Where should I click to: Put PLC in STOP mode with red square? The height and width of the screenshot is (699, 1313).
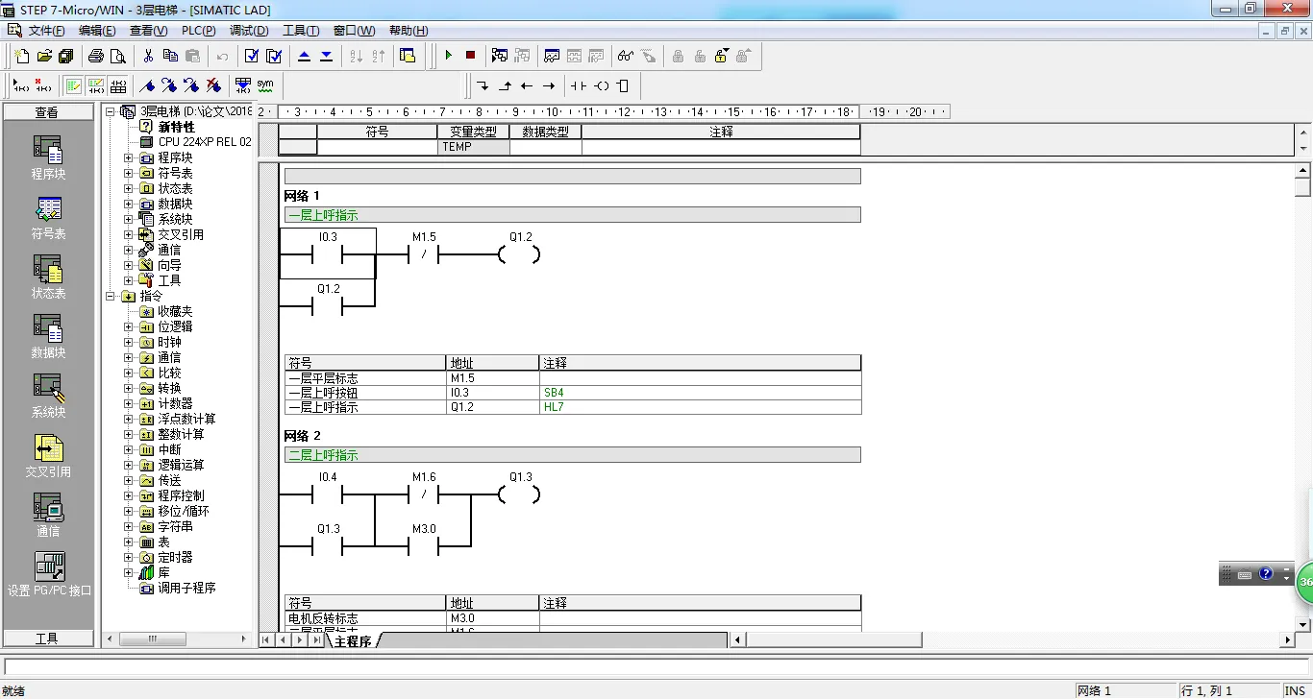[470, 56]
